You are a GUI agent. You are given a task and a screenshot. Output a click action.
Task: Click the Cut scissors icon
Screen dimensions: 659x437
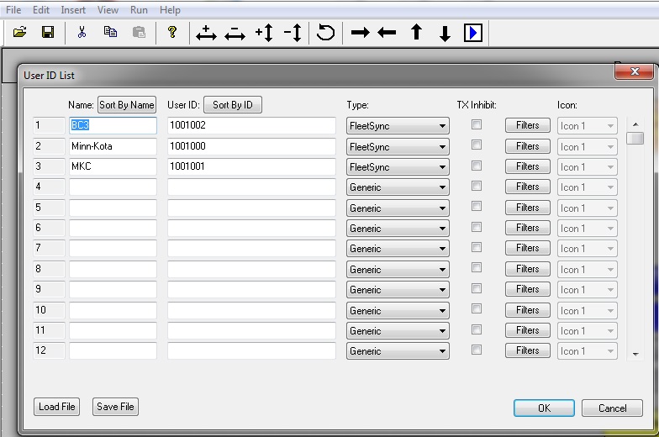click(x=82, y=32)
